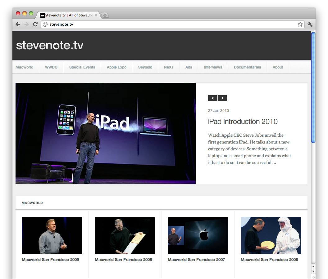Click the iPad description paragraph text
Image resolution: width=328 pixels, height=279 pixels.
(x=249, y=149)
